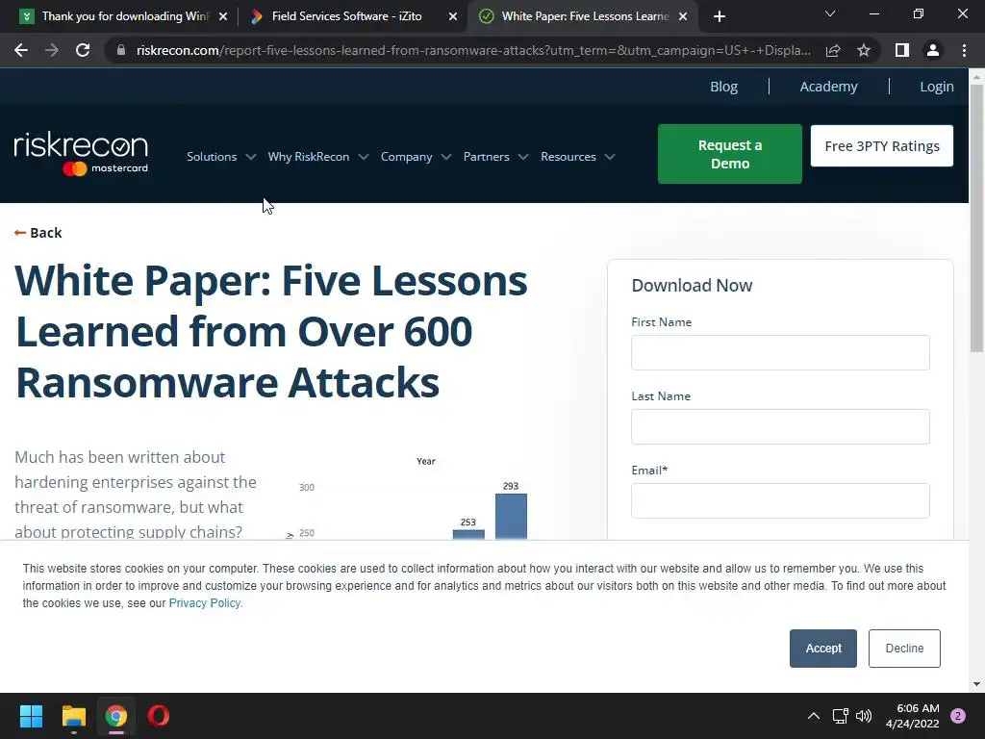
Task: Open the notification center badge
Action: click(958, 716)
